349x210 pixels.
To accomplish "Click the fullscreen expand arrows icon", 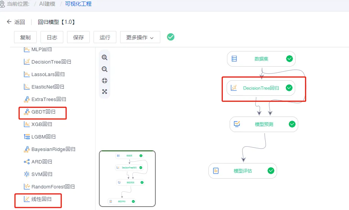I will tap(105, 92).
